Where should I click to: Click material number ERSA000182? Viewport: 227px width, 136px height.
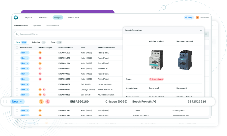point(64,84)
